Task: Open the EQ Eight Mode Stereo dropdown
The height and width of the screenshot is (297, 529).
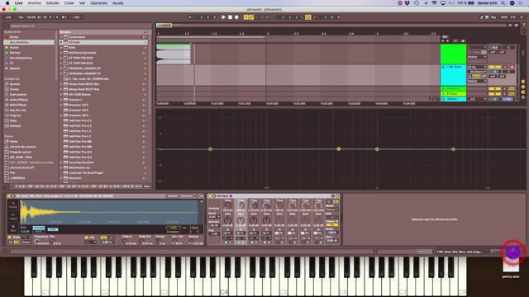Action: pyautogui.click(x=332, y=210)
